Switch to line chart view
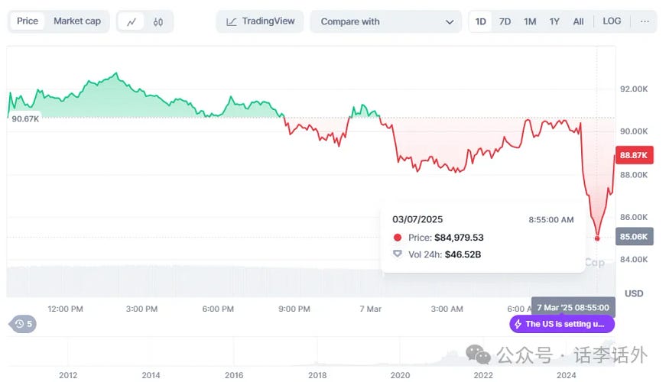The image size is (669, 382). (132, 21)
